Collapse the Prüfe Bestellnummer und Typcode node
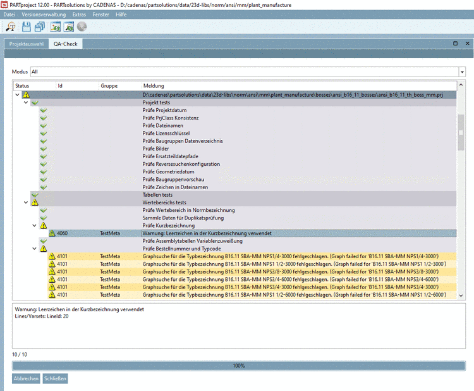Image resolution: width=474 pixels, height=391 pixels. click(35, 249)
